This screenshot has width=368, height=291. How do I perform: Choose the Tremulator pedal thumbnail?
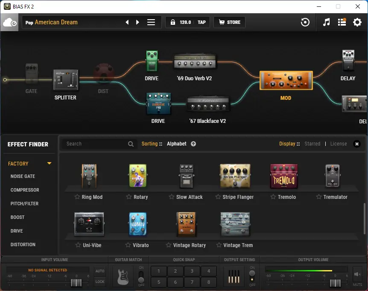pyautogui.click(x=333, y=176)
